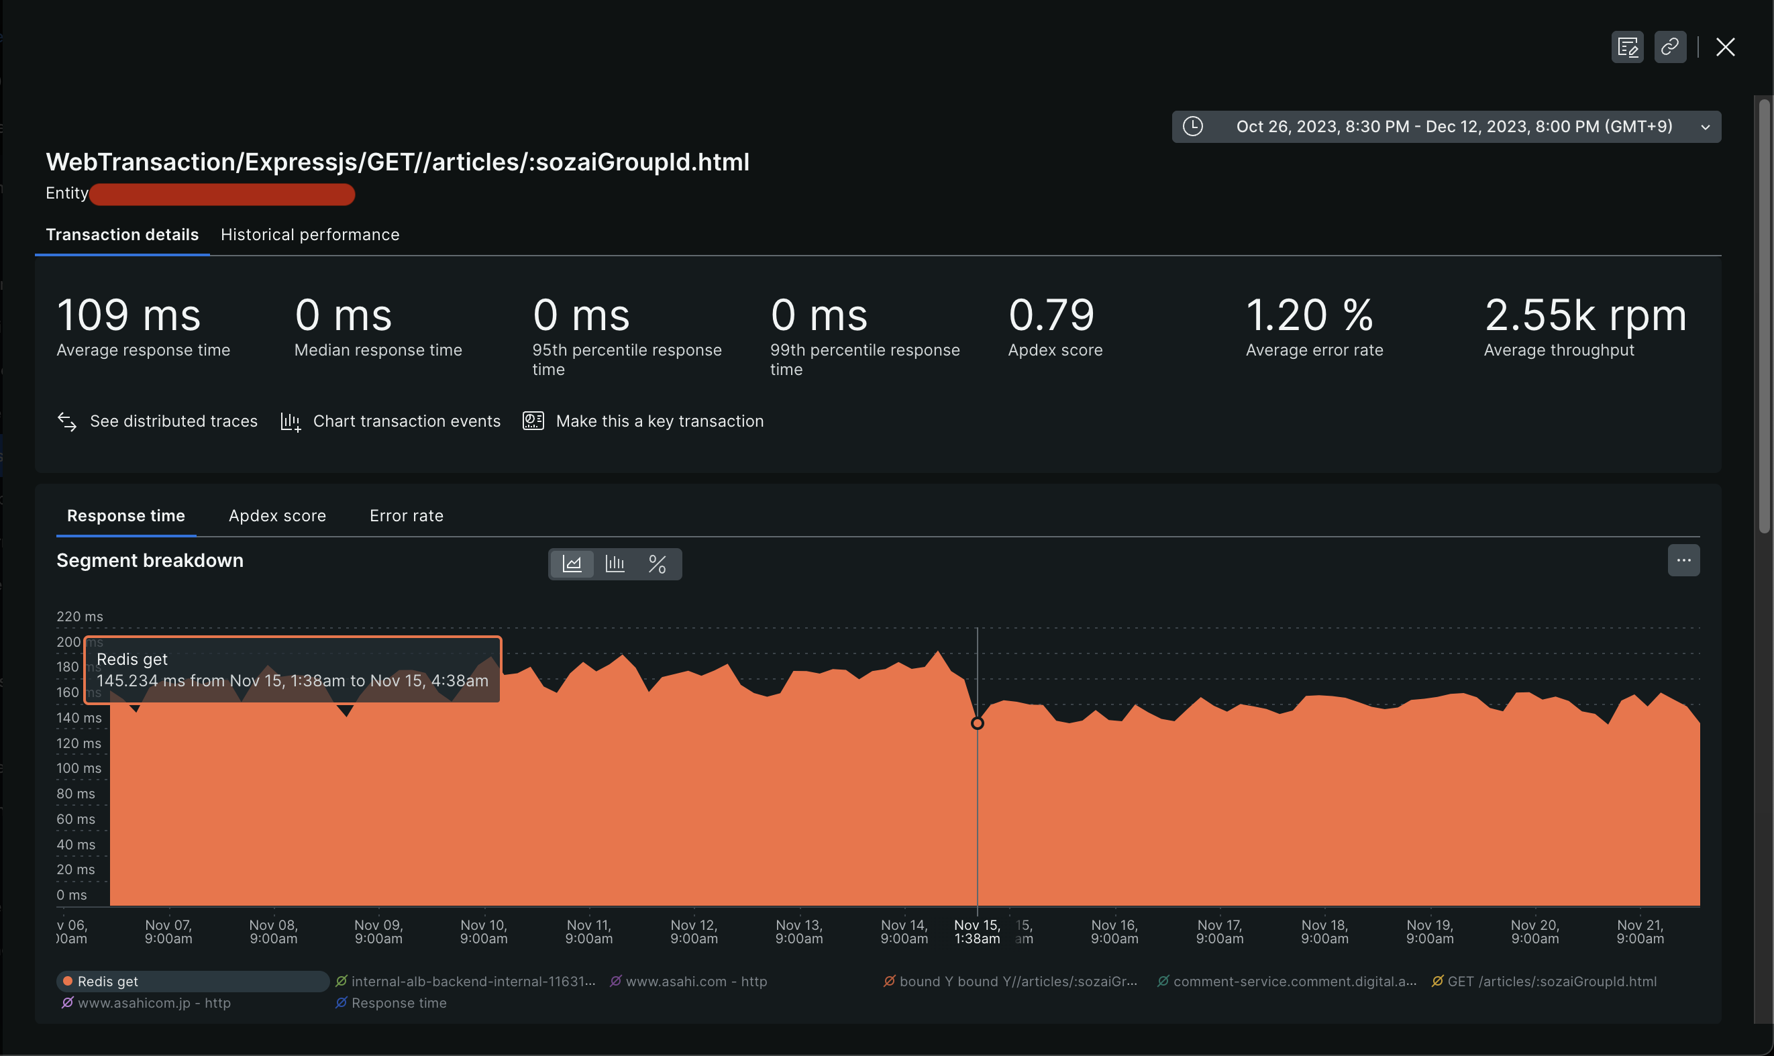1774x1056 pixels.
Task: Click the Chart transaction events icon
Action: (x=291, y=421)
